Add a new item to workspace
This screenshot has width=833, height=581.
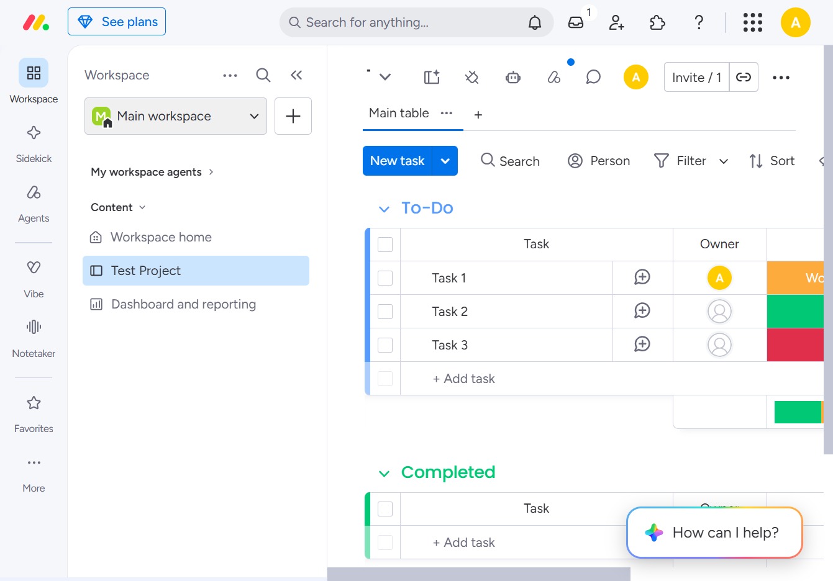[x=293, y=116]
